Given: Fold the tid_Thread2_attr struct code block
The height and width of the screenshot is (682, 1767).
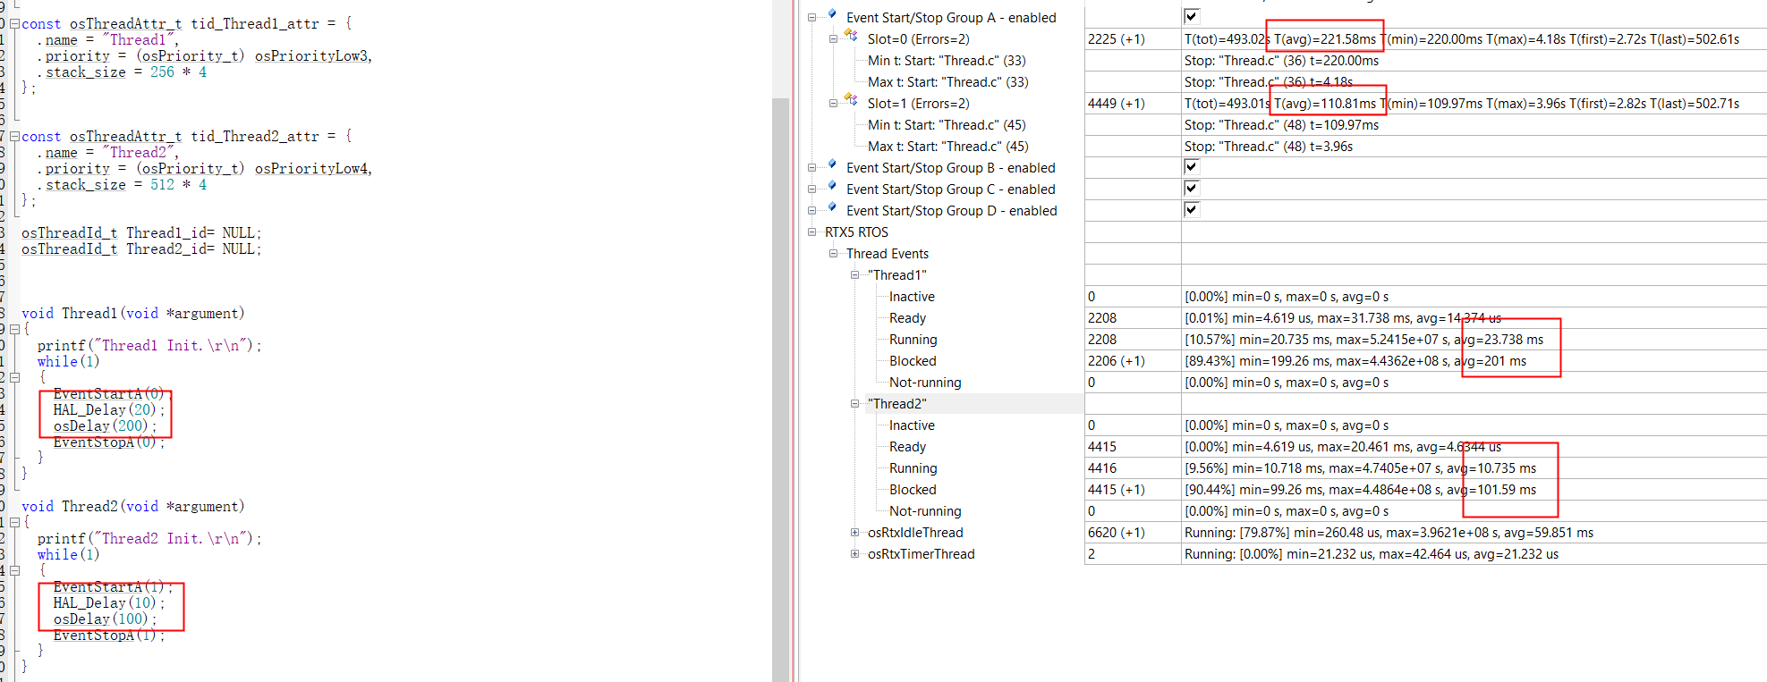Looking at the screenshot, I should click(x=14, y=137).
